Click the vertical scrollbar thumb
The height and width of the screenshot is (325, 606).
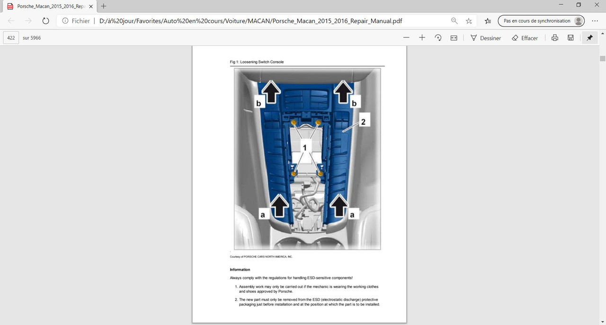click(603, 59)
